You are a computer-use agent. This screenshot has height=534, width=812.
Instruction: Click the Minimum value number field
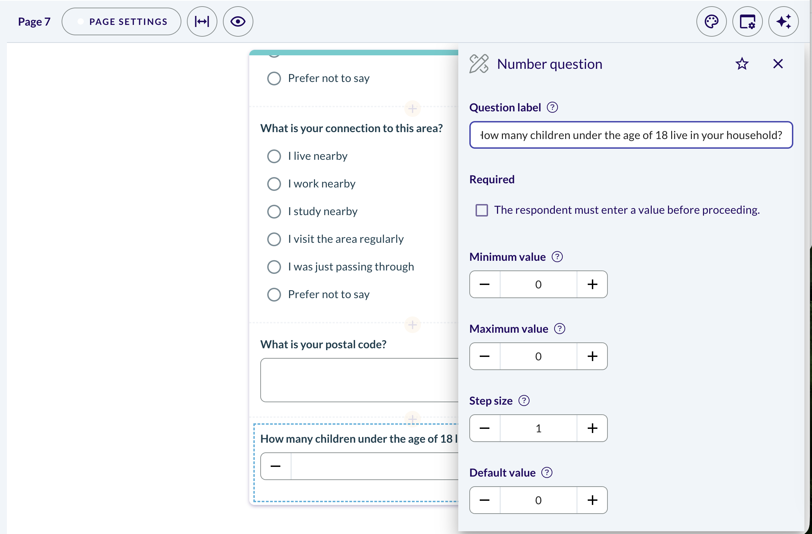pos(538,284)
